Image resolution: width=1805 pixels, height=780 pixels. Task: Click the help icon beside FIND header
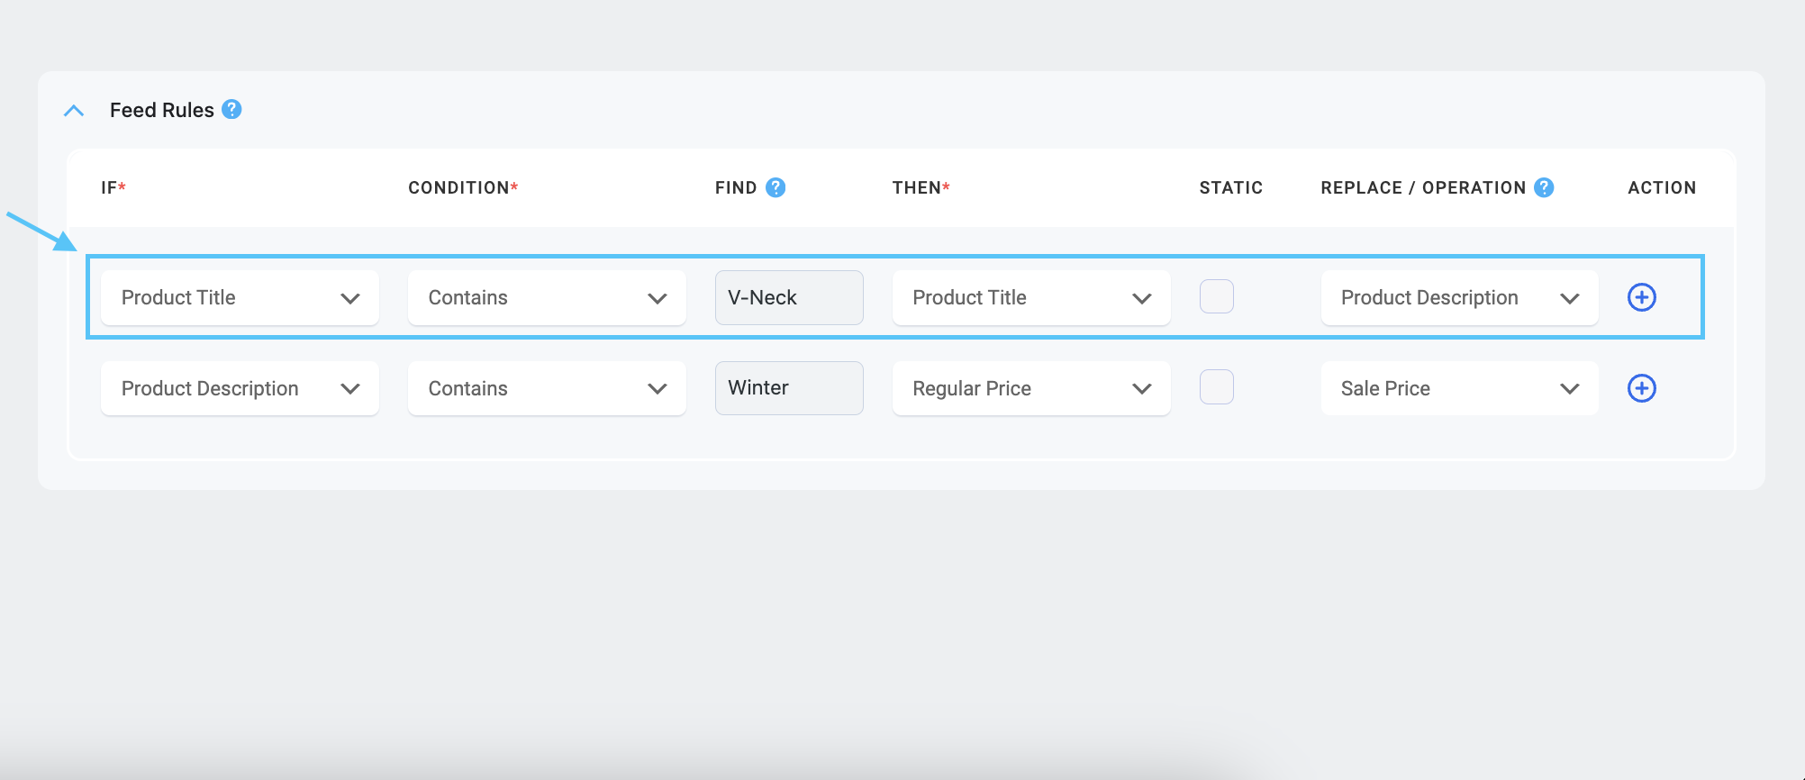click(776, 187)
